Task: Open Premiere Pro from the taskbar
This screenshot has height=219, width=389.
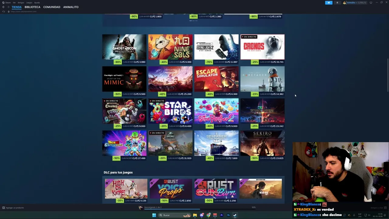Action: [x=222, y=215]
